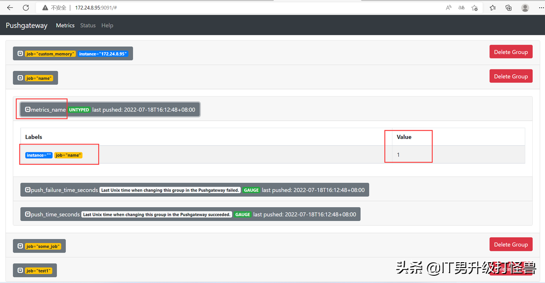Click the UNTYPED badge on metrics_name
This screenshot has height=283, width=545.
tap(79, 110)
